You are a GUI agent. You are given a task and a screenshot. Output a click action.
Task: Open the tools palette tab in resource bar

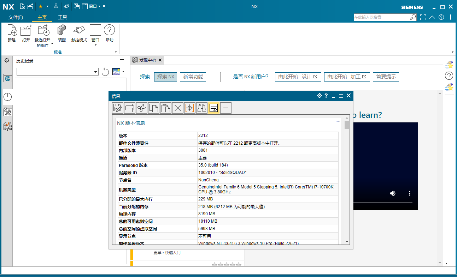(x=7, y=112)
